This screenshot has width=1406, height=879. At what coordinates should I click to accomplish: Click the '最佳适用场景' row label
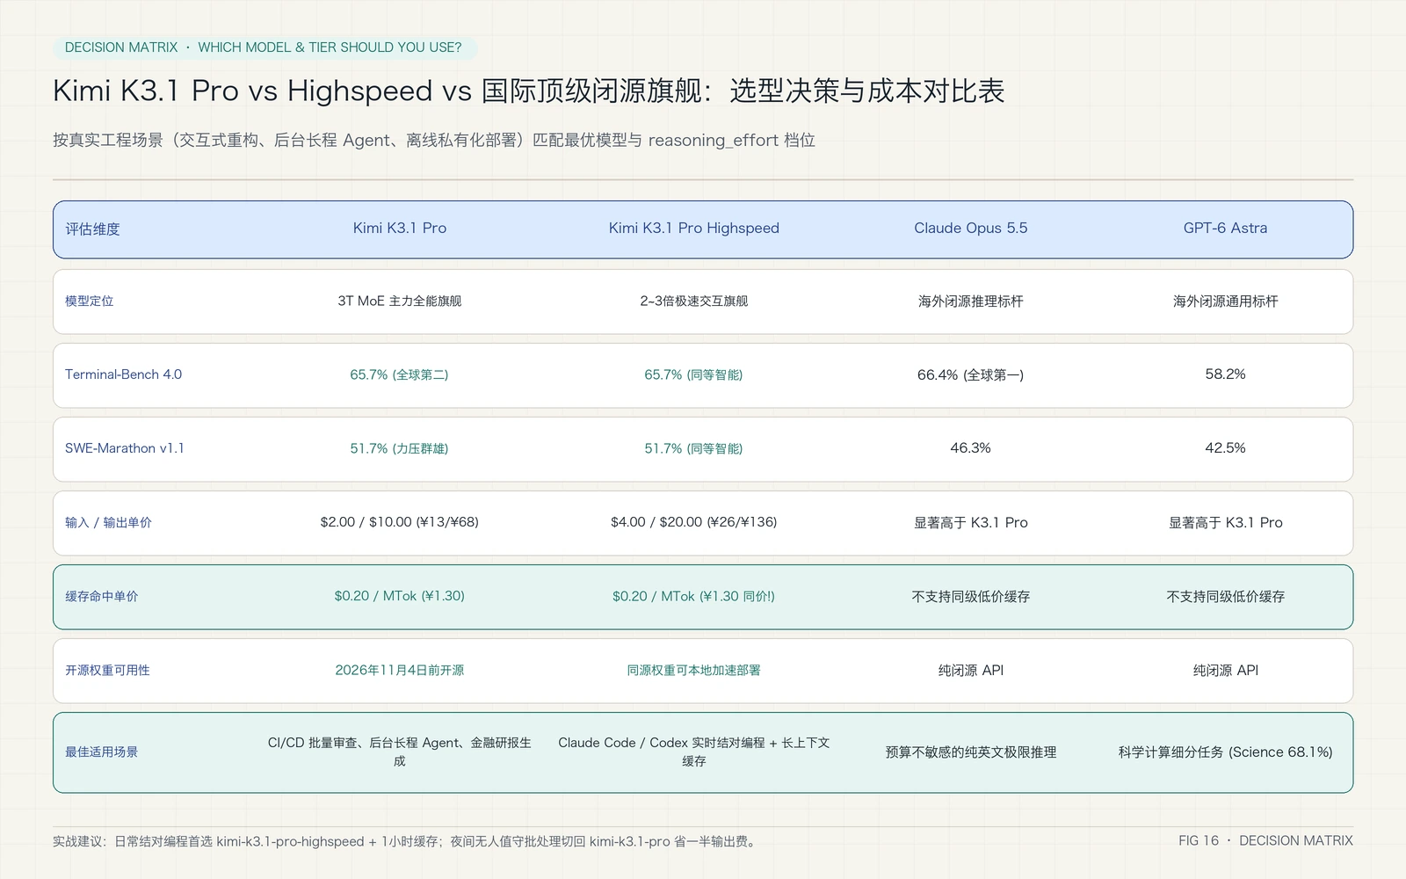102,752
